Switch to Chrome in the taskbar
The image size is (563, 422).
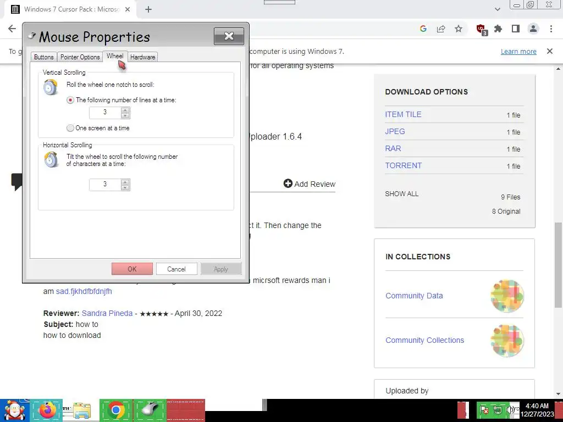click(x=115, y=410)
